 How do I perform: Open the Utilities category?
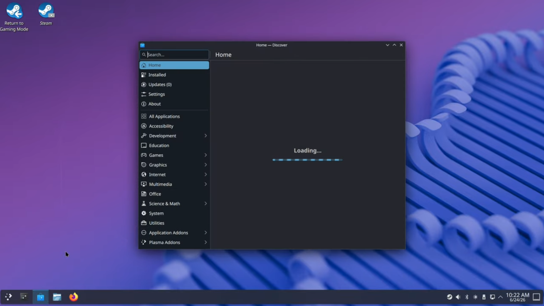click(x=174, y=223)
